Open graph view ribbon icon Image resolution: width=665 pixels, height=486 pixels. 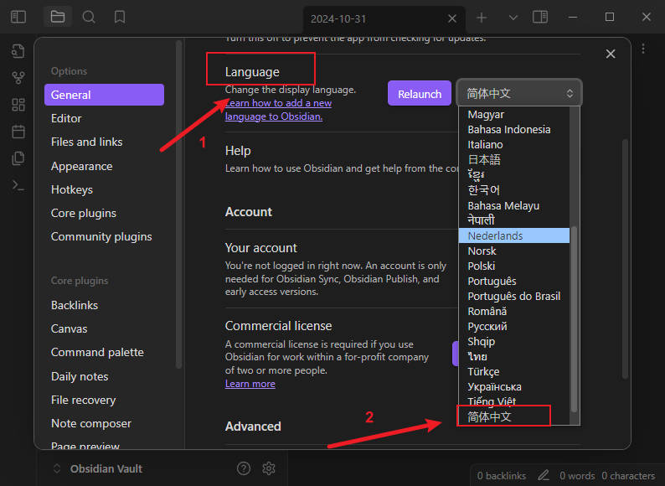tap(18, 78)
